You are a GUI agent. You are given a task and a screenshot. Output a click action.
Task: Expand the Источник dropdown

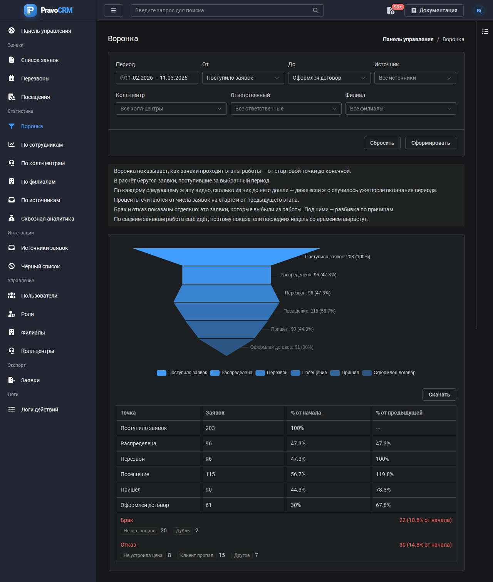(x=415, y=78)
